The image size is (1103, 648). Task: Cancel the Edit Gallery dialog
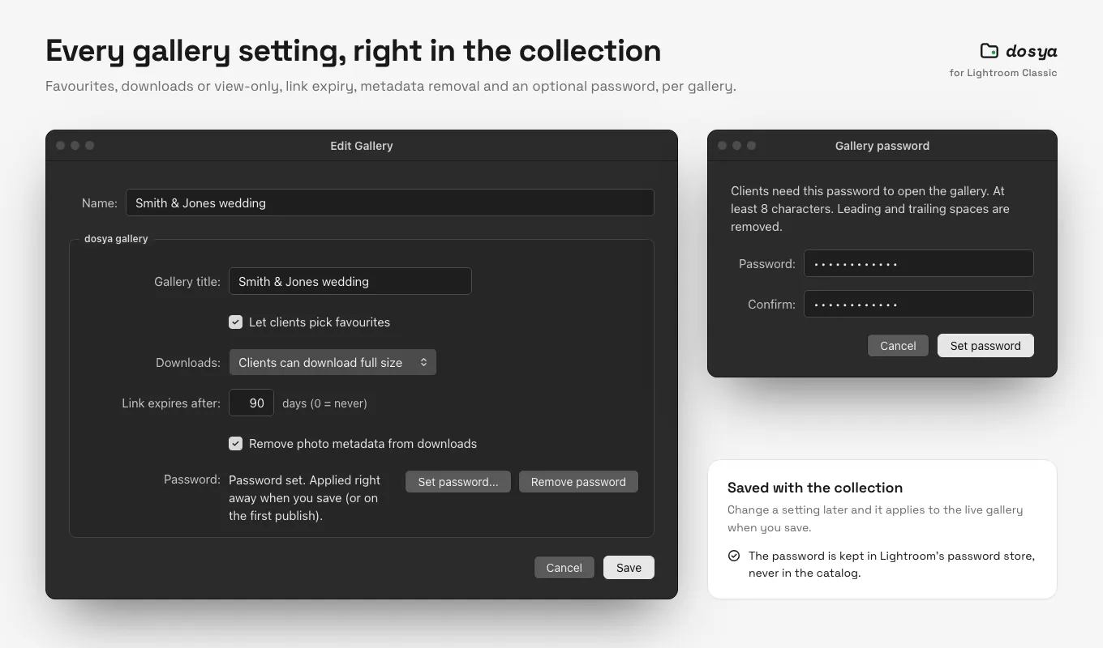coord(564,568)
